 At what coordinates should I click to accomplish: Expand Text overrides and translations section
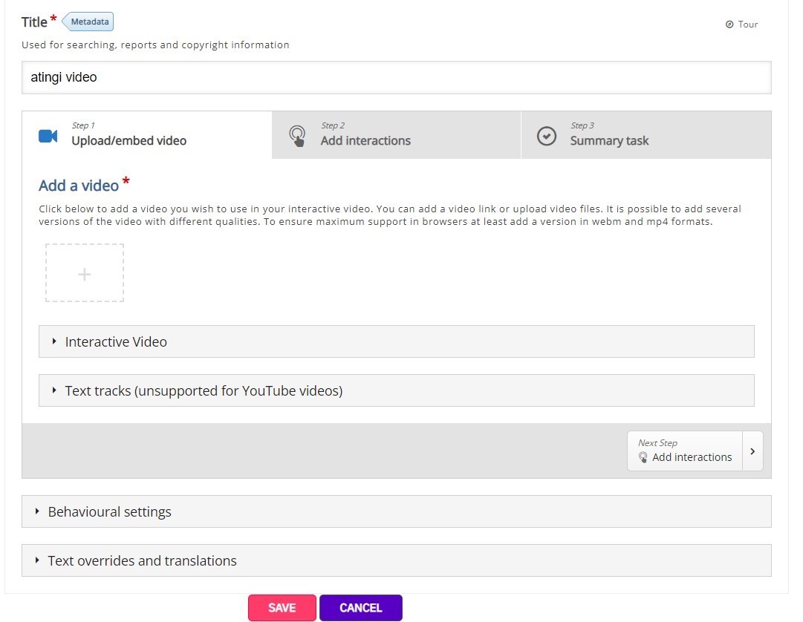tap(397, 560)
